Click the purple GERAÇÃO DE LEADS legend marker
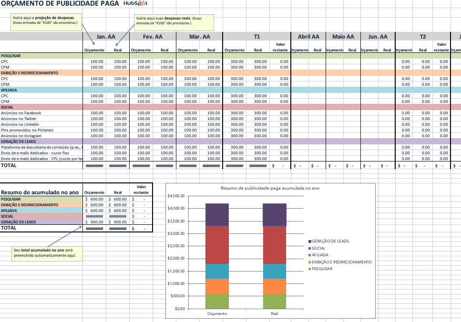Image resolution: width=461 pixels, height=322 pixels. coord(309,241)
